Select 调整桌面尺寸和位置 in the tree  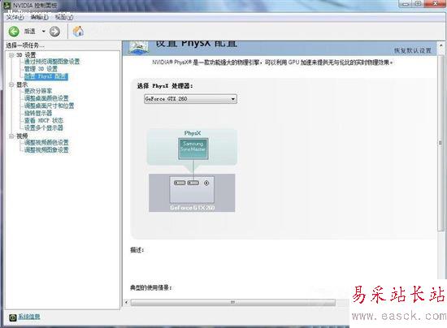(49, 106)
